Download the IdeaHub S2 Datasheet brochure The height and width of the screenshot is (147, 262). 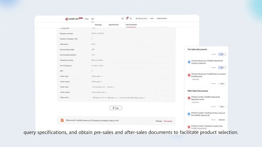pos(168,121)
